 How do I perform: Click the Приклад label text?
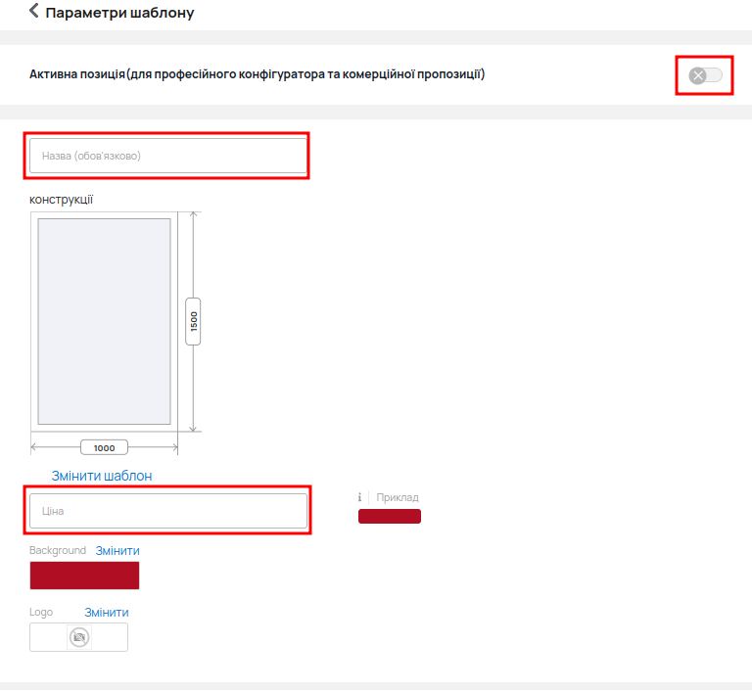[x=398, y=497]
